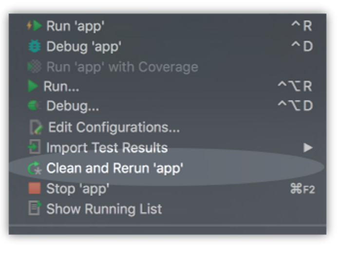Select Stop 'app' menu entry

click(x=78, y=188)
